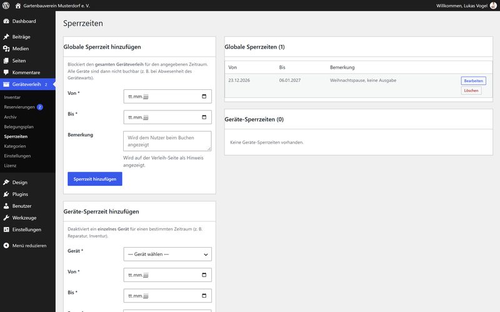Collapse menu via Menü reduzieren arrow icon

6,245
